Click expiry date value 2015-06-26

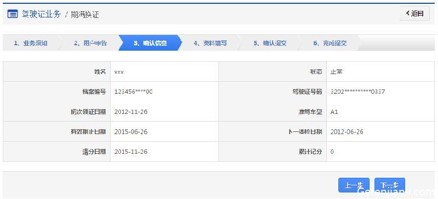[x=131, y=131]
